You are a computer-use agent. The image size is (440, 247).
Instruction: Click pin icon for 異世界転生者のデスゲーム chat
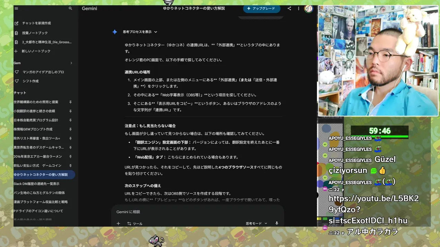pos(70,148)
